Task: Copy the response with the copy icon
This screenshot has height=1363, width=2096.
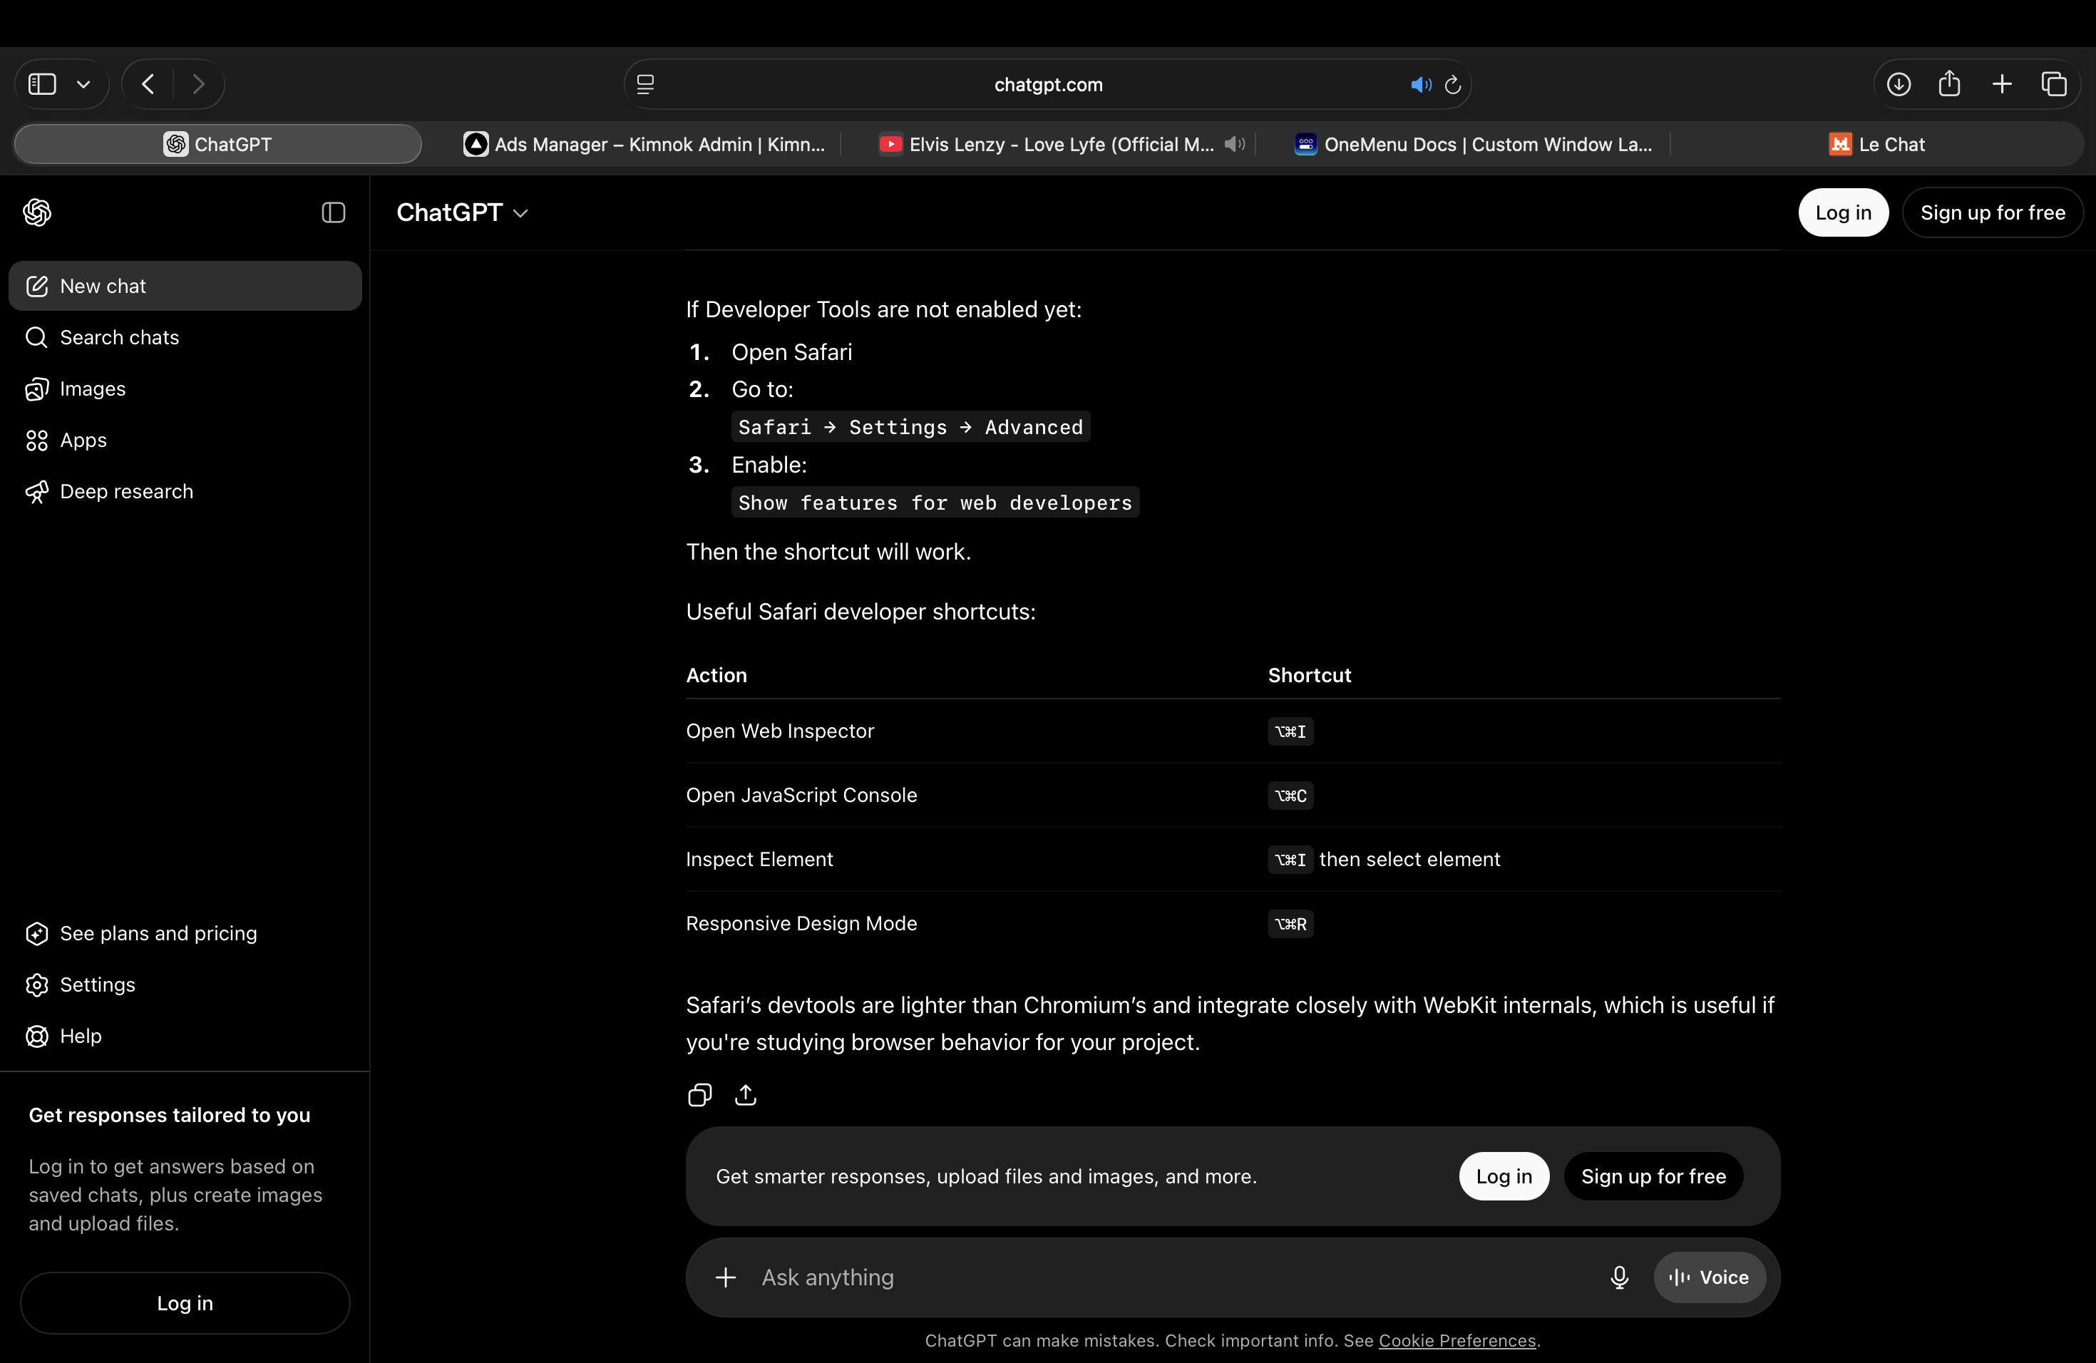Action: pyautogui.click(x=699, y=1094)
